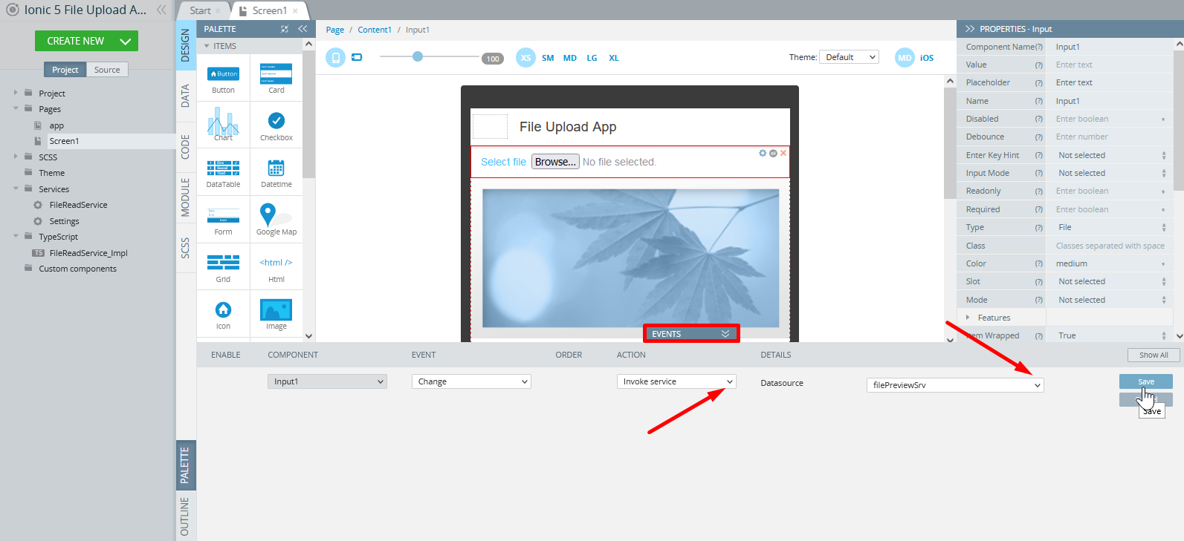Open FileReadService_Impl TypeScript file
The height and width of the screenshot is (541, 1184).
88,253
